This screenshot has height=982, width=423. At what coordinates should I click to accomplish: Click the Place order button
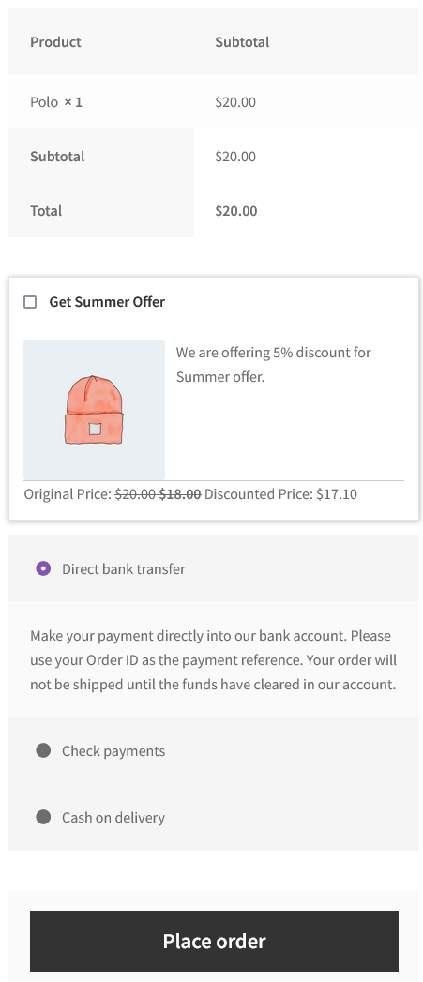(215, 941)
